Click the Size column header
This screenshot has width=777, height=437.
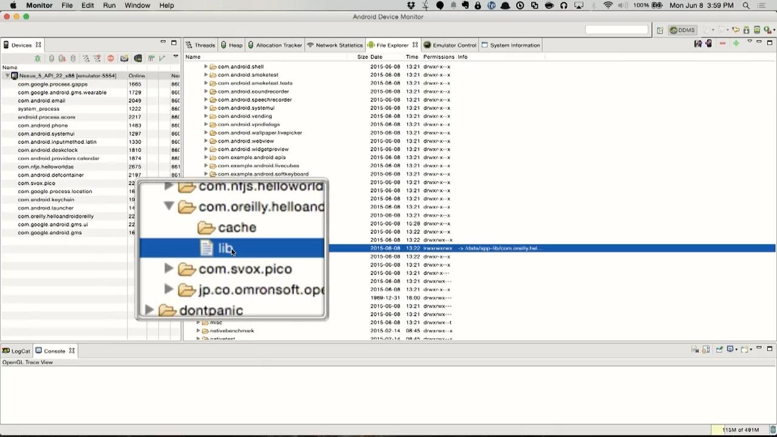[362, 57]
